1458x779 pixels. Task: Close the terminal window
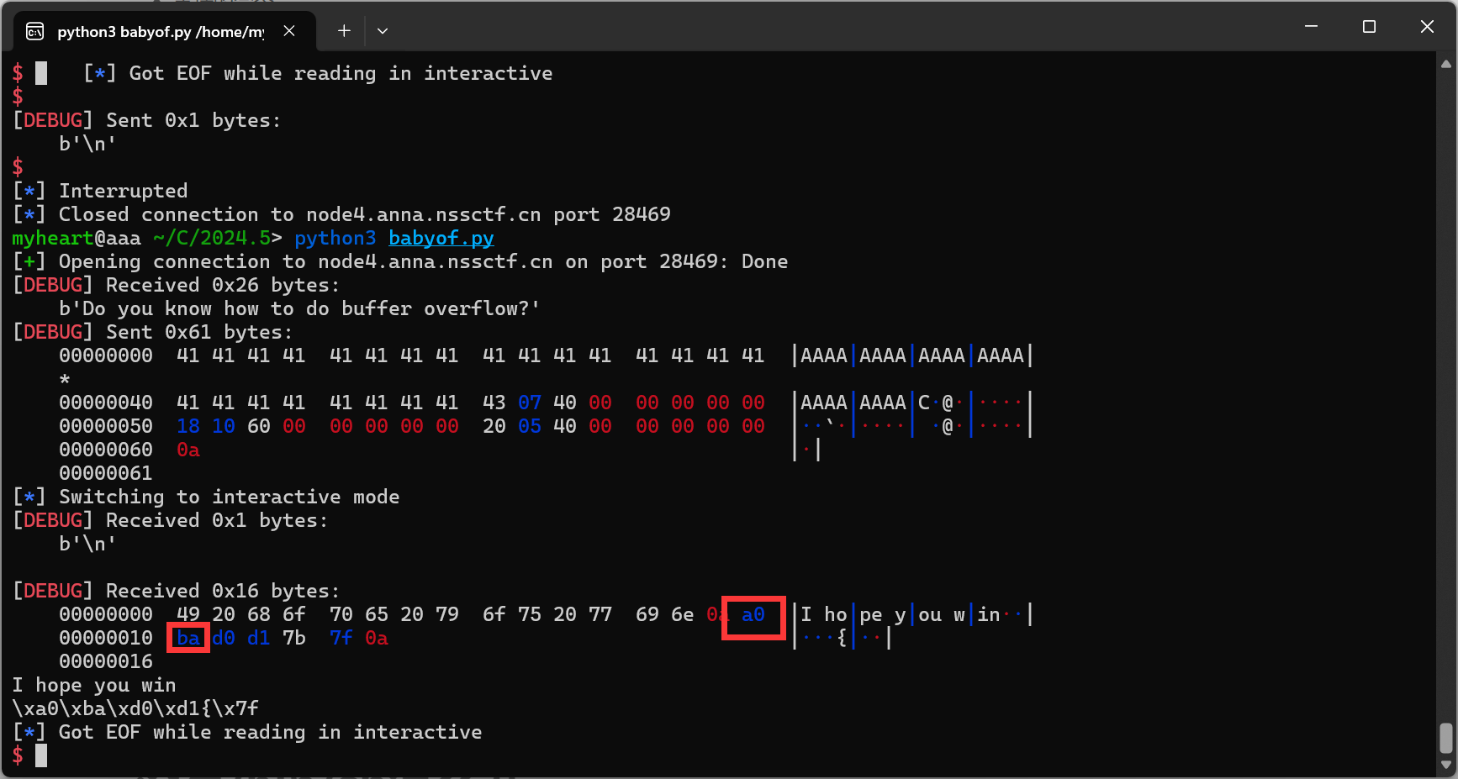1427,27
